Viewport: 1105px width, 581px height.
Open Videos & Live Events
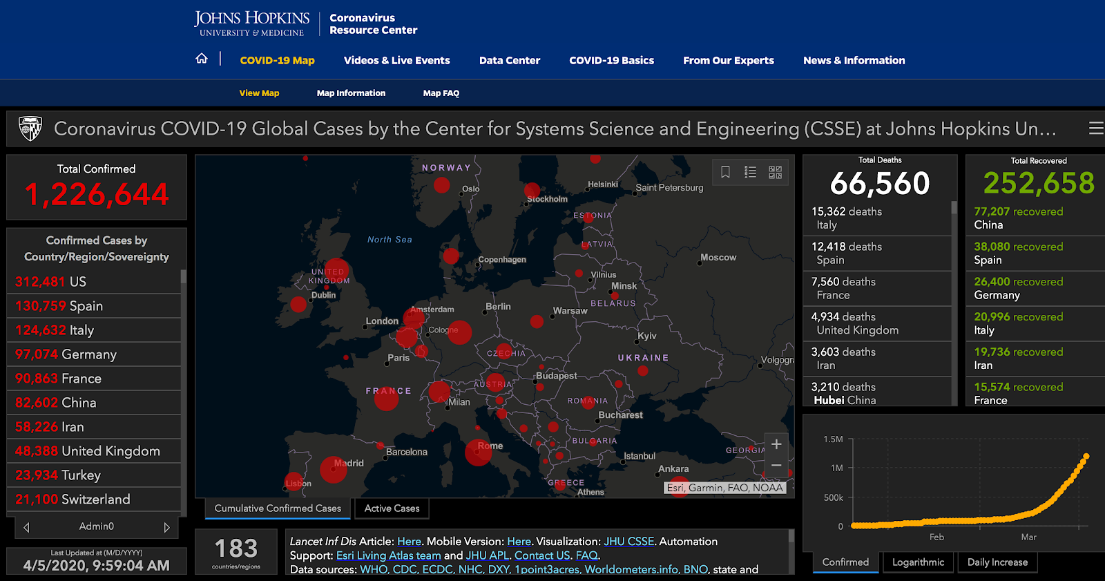click(x=397, y=61)
